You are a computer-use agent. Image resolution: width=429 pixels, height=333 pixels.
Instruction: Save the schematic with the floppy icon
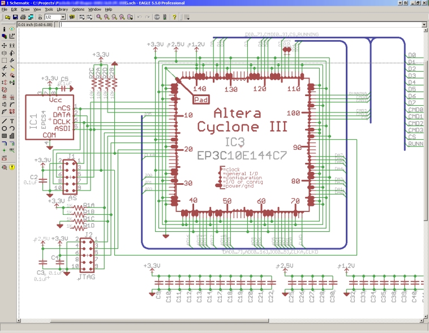coord(15,17)
